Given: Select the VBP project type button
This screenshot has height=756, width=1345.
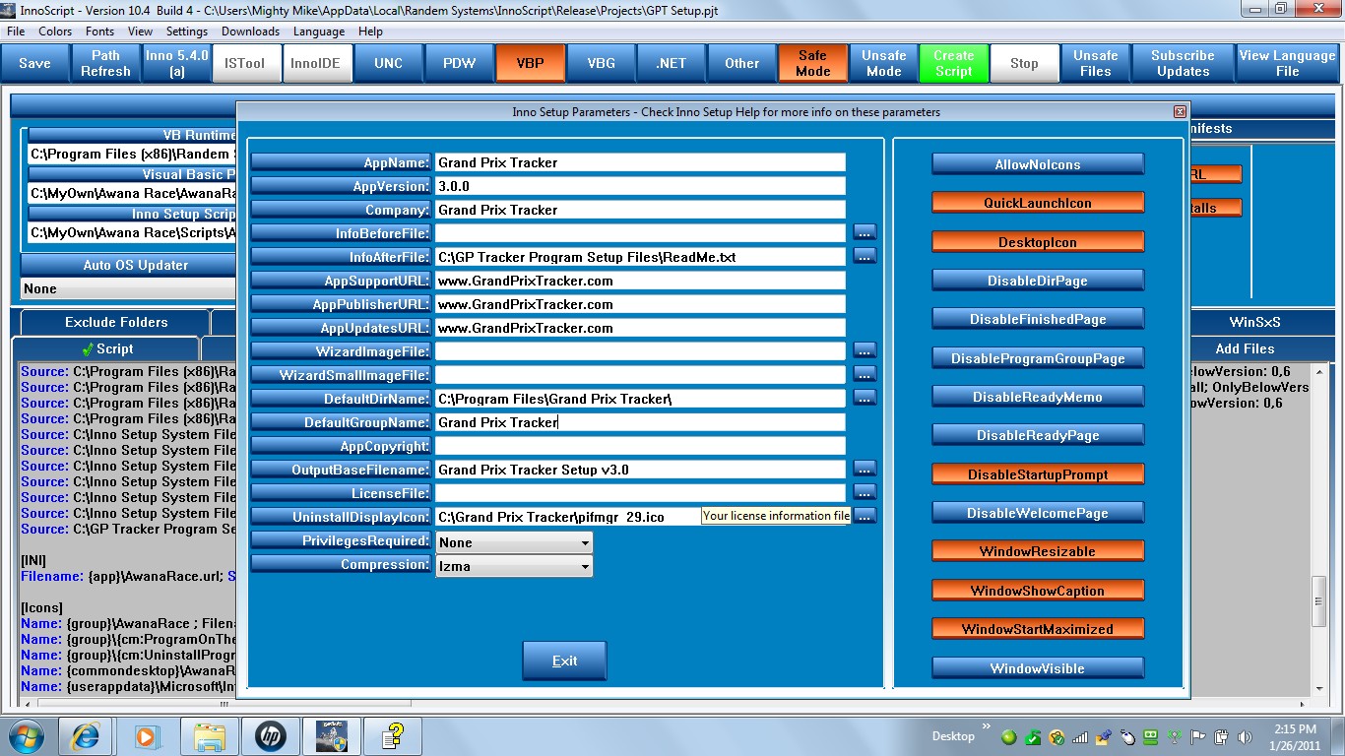Looking at the screenshot, I should [530, 63].
